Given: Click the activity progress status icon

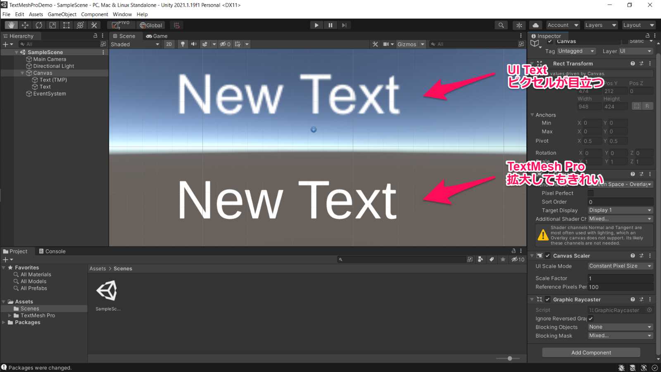Looking at the screenshot, I should pos(655,368).
